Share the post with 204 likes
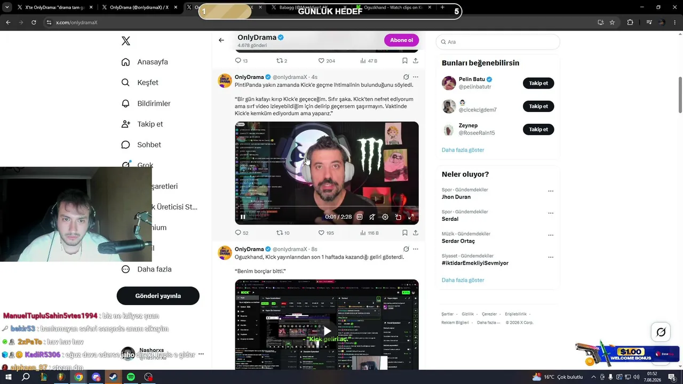Screen dimensions: 683x384 pyautogui.click(x=416, y=61)
